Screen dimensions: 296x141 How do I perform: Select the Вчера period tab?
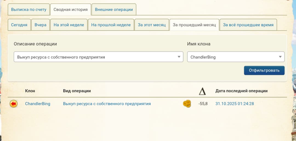(41, 25)
